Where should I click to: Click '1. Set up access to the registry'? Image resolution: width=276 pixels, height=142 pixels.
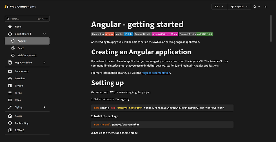(110, 100)
